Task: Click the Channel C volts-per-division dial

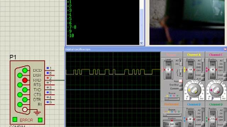Action: (216, 90)
